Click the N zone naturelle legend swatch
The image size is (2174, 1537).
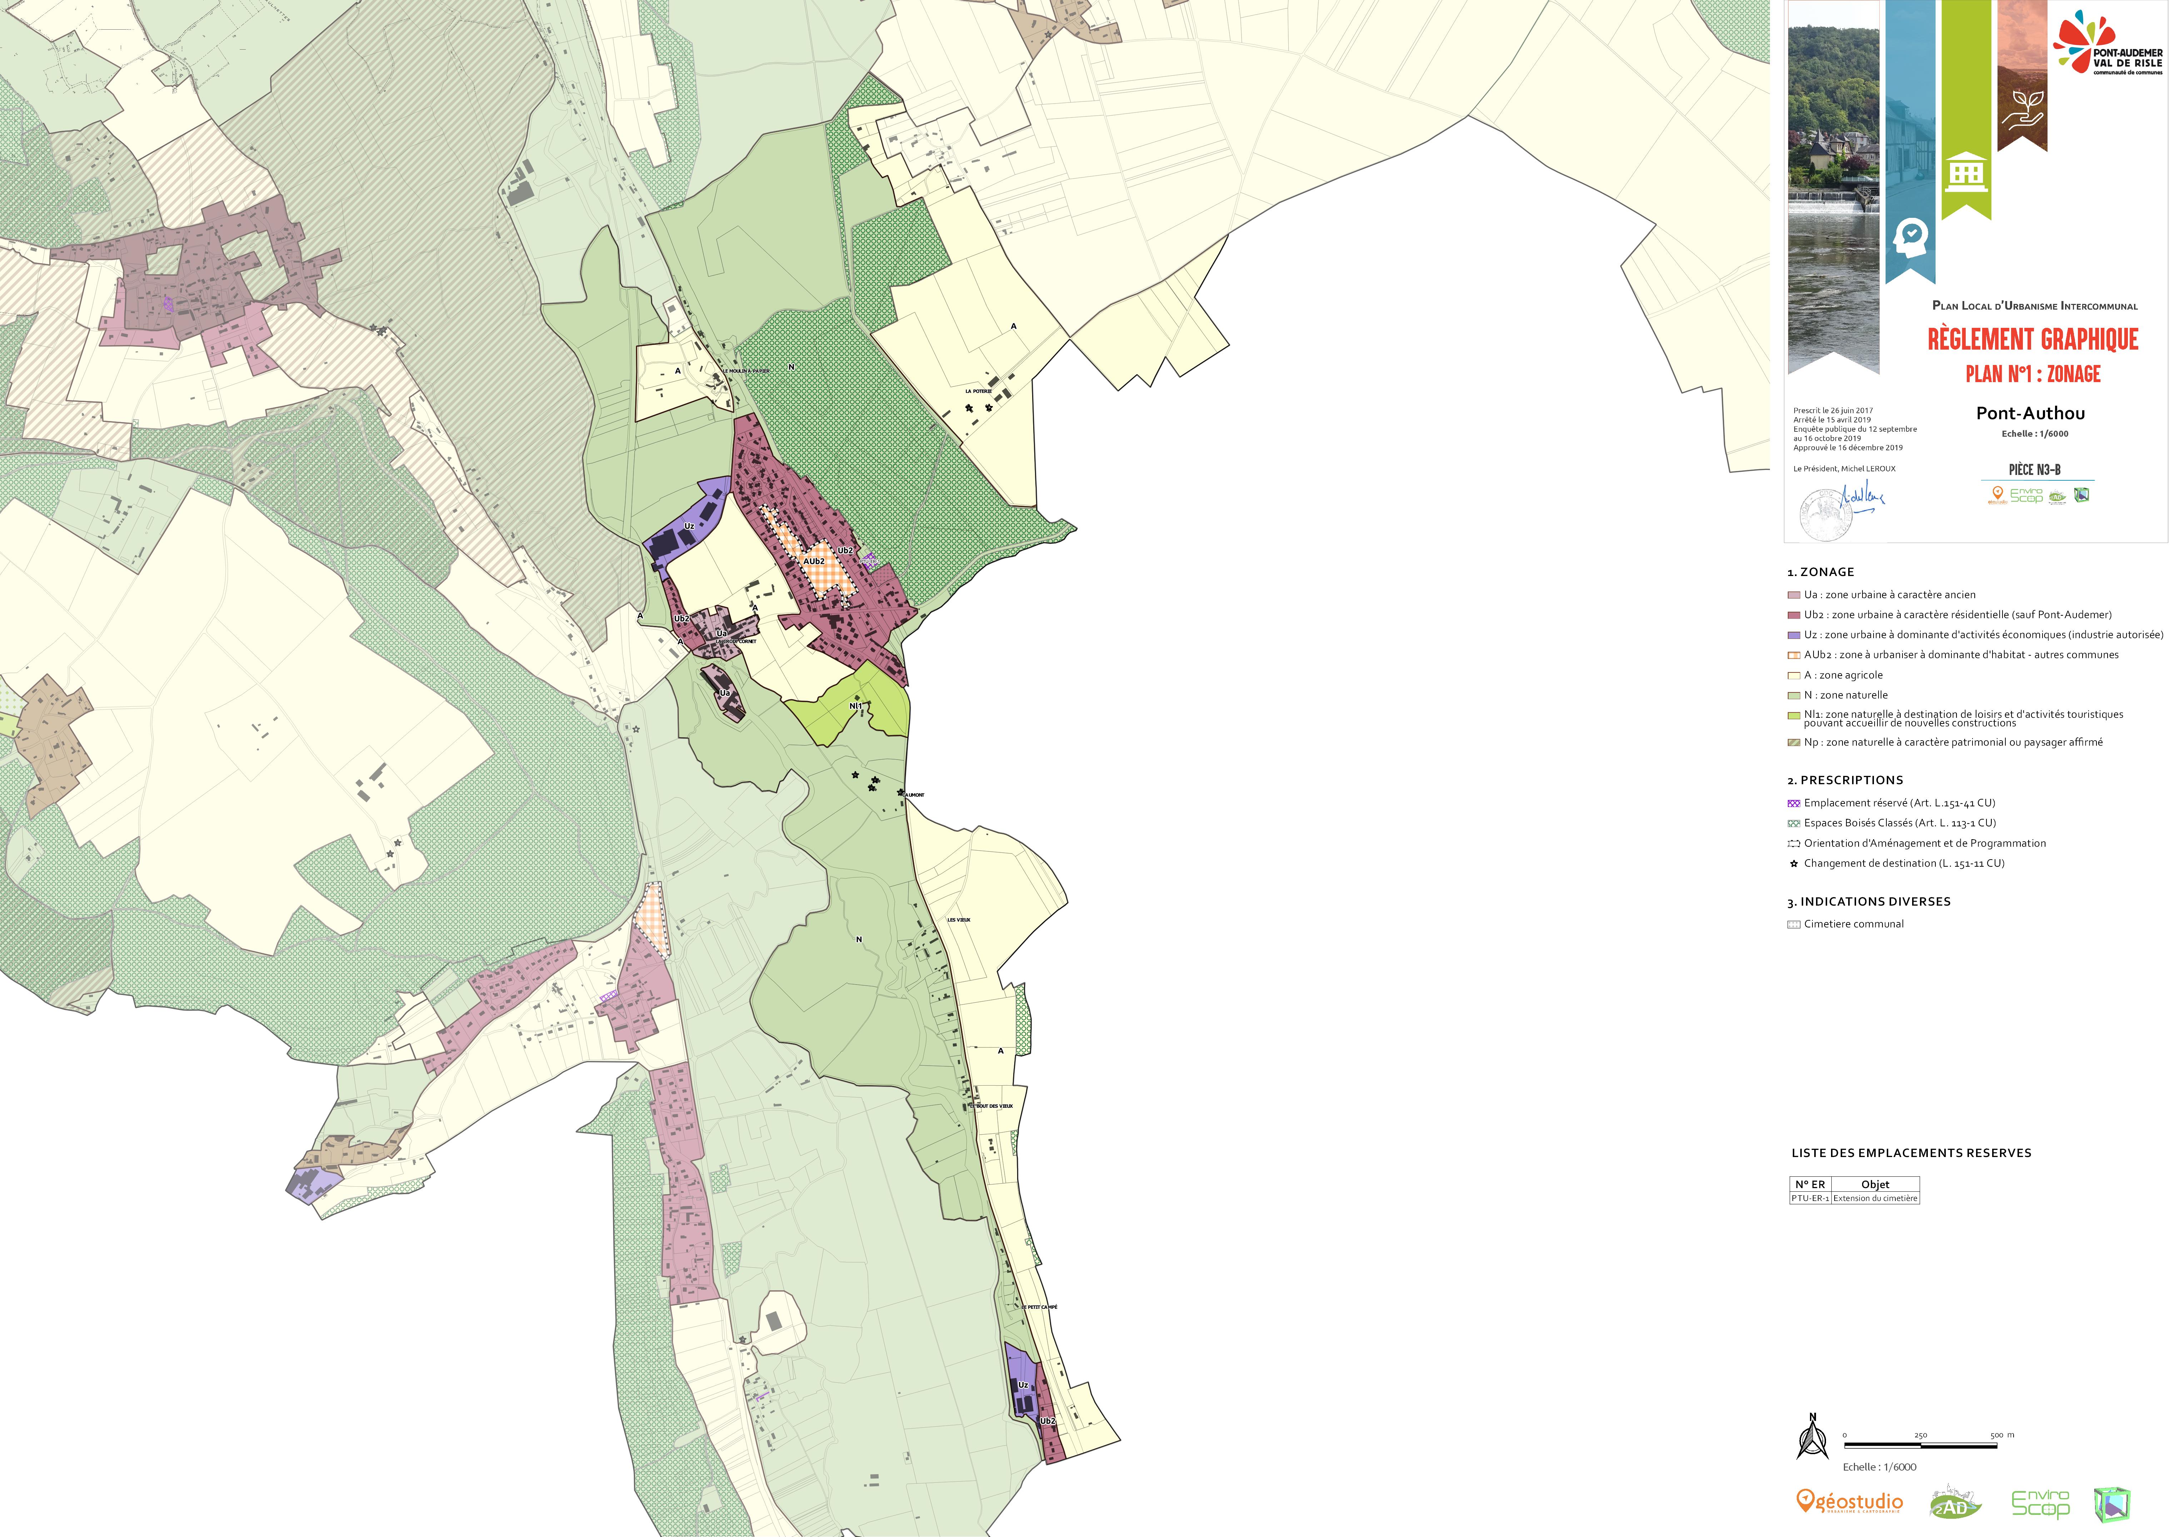[x=1794, y=696]
